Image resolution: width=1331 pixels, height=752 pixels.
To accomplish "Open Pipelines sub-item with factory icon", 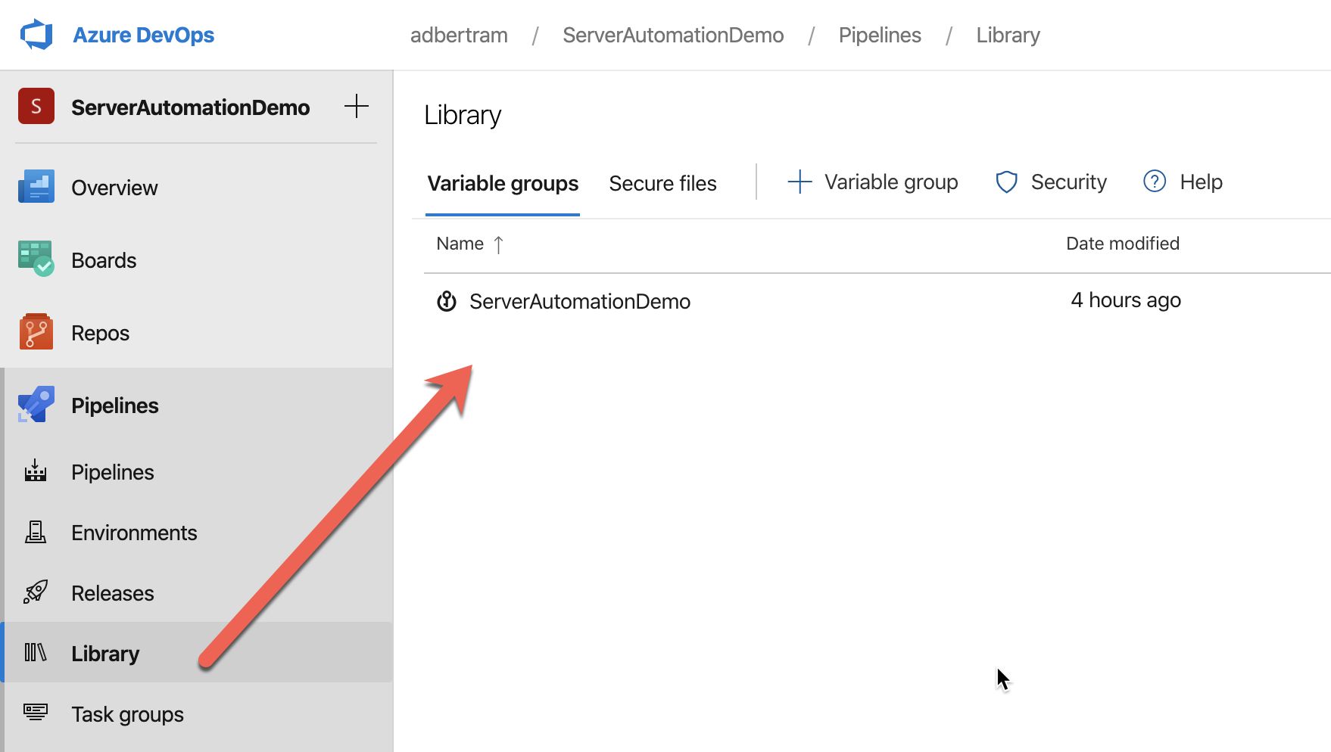I will tap(112, 472).
